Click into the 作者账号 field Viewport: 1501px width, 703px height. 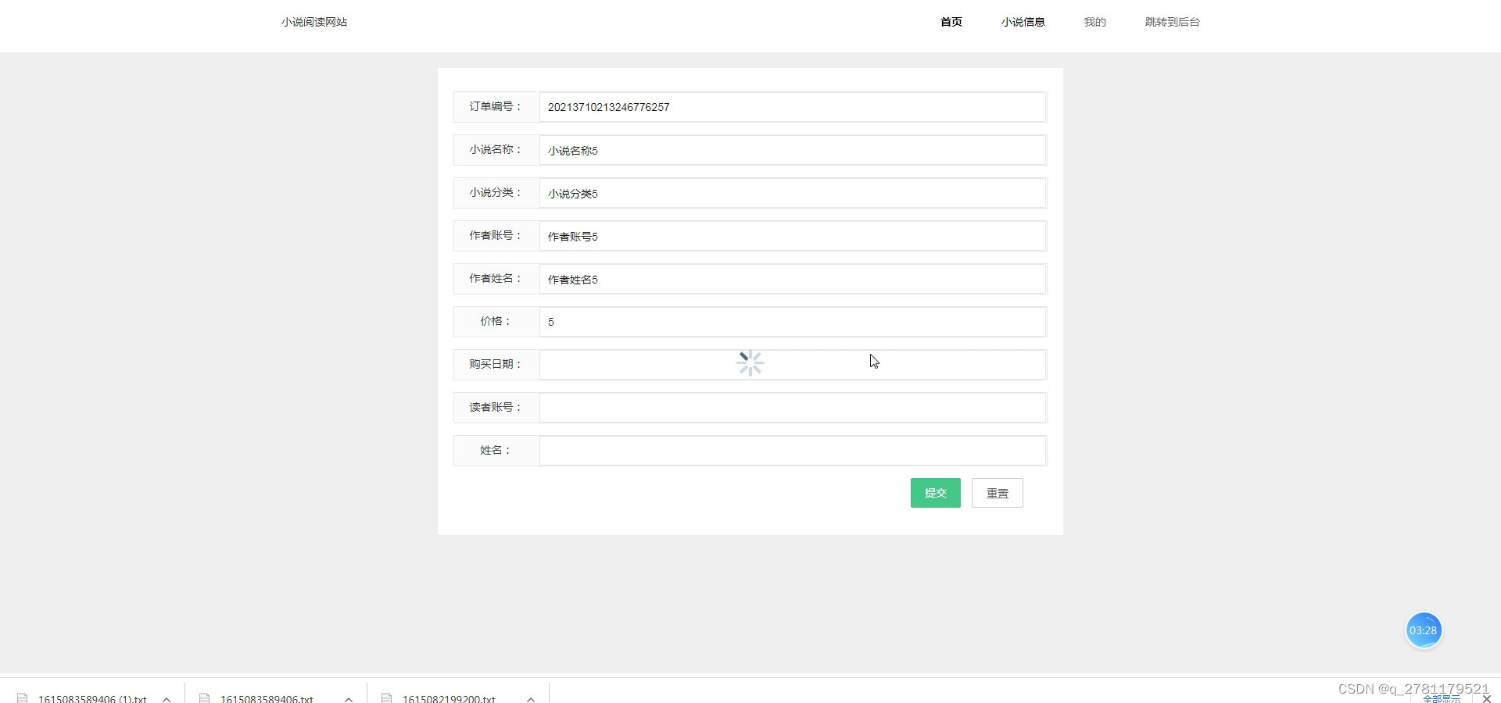click(x=793, y=236)
